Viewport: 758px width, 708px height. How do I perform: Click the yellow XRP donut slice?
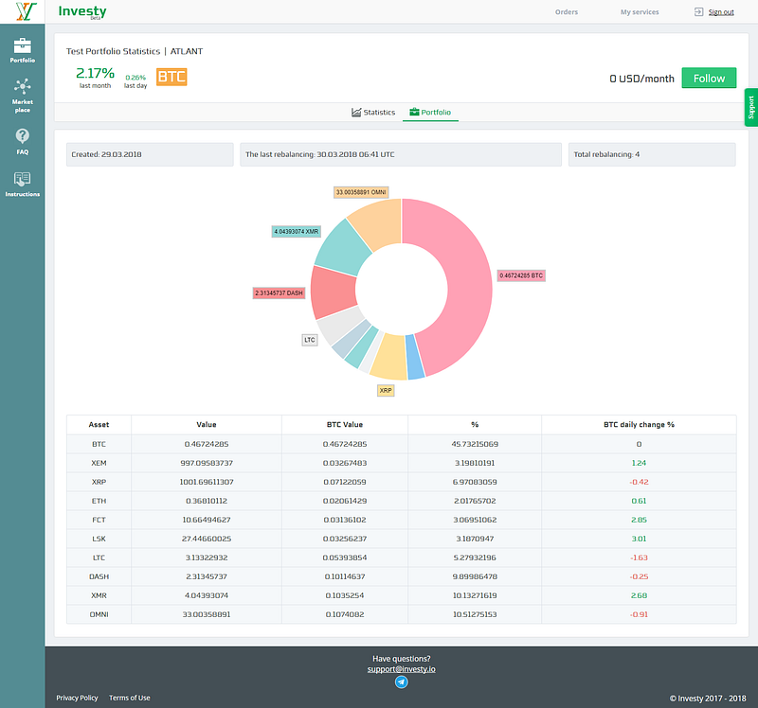tap(389, 356)
